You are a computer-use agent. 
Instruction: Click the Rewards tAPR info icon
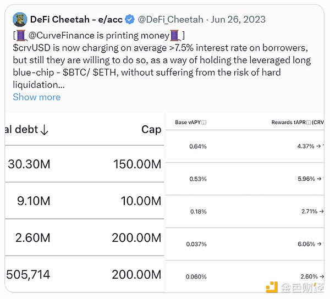[x=309, y=123]
